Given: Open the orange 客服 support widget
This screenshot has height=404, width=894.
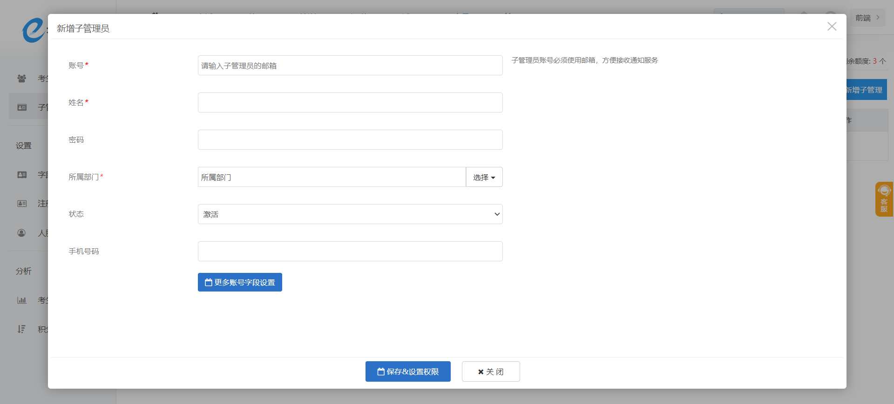Looking at the screenshot, I should pos(884,199).
